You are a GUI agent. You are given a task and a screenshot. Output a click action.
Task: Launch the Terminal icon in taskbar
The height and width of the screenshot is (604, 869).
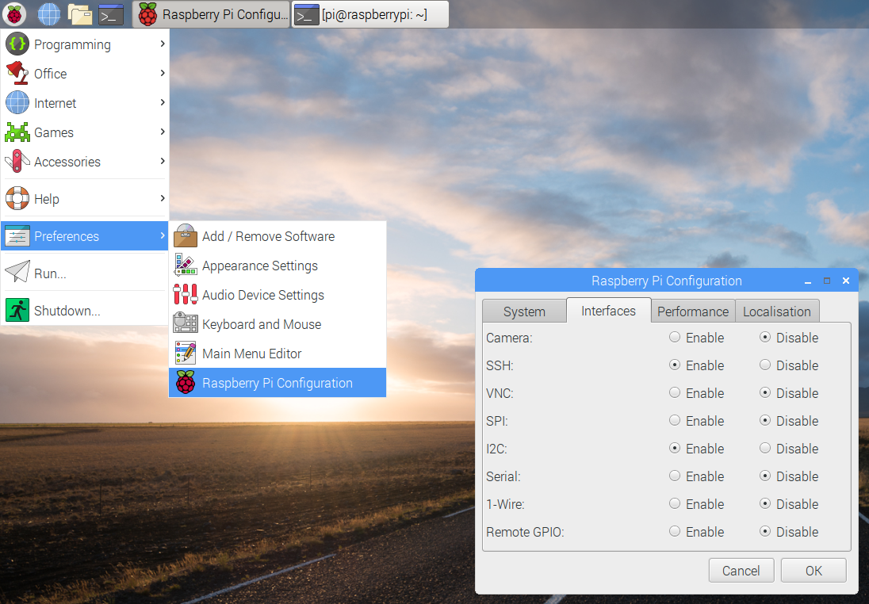coord(111,13)
